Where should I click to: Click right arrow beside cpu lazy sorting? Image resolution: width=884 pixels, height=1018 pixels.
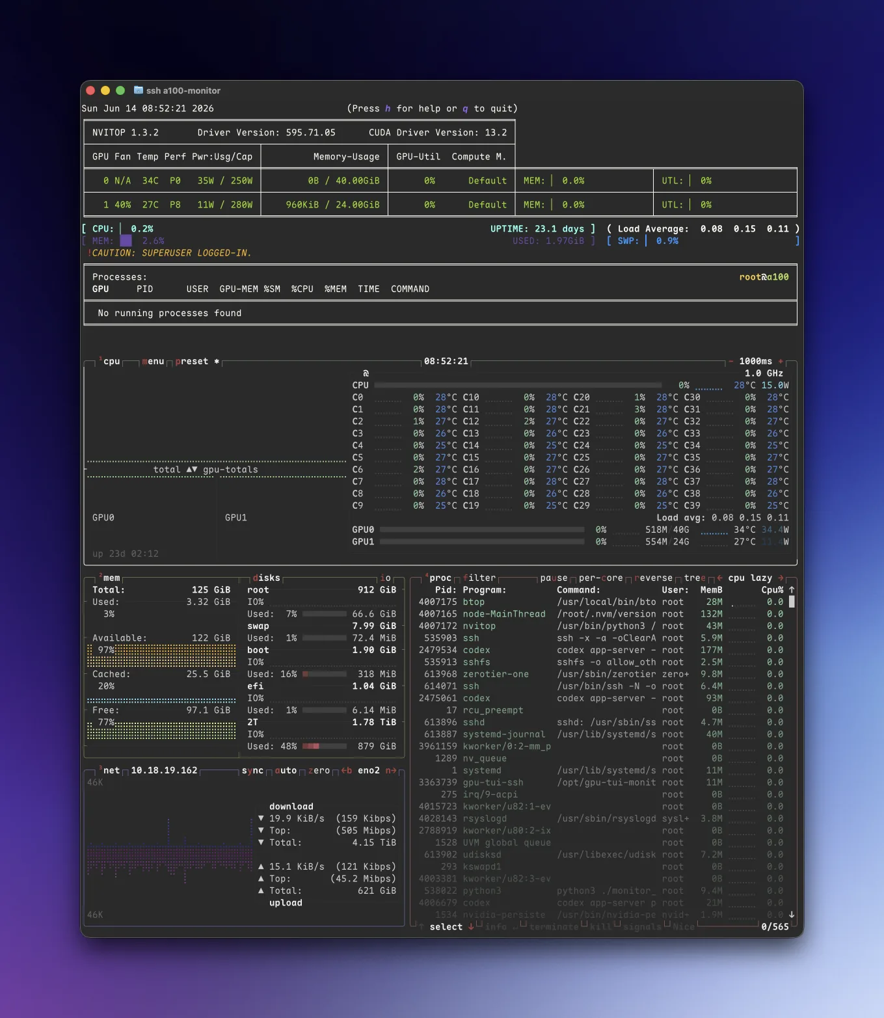781,578
